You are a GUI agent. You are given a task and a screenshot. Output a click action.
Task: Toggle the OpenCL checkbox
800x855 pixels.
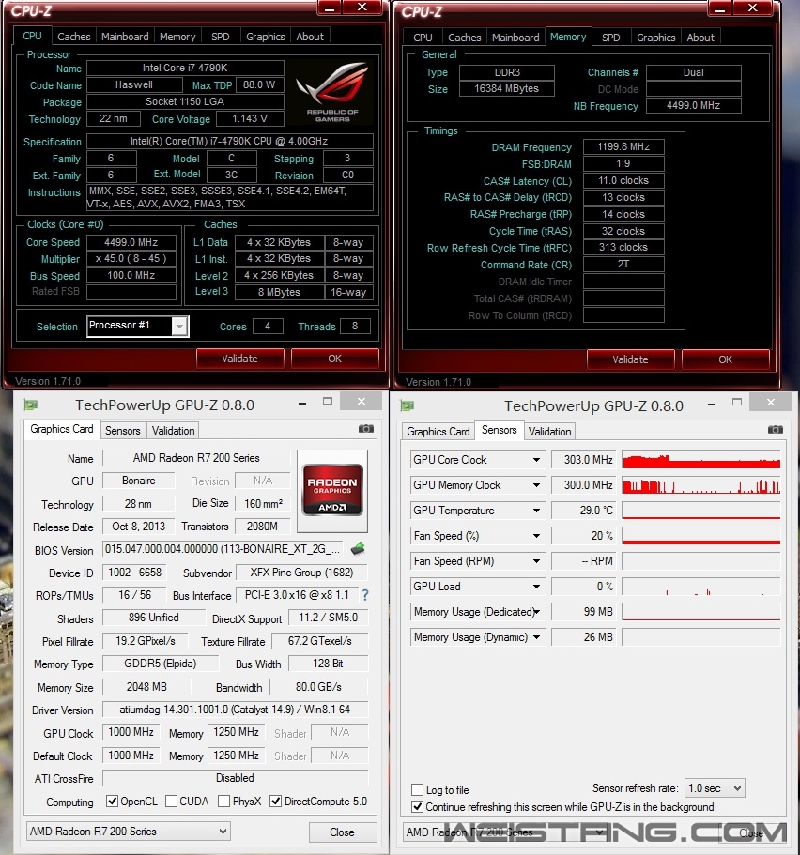click(x=112, y=801)
